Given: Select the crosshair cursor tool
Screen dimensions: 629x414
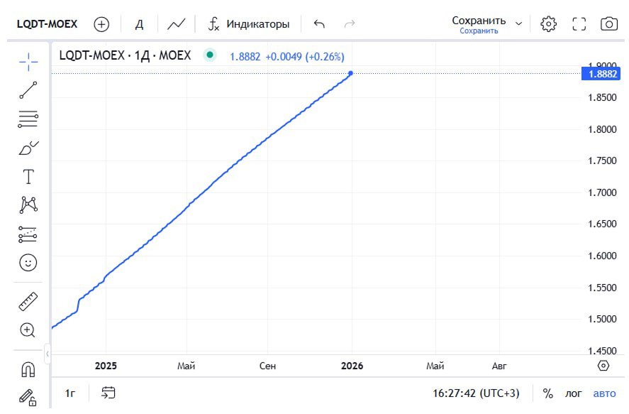Looking at the screenshot, I should pos(28,62).
